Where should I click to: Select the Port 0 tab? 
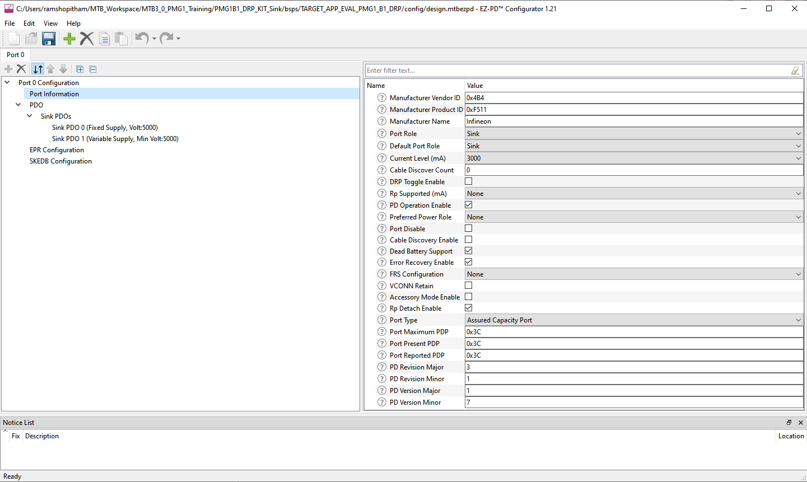click(16, 55)
